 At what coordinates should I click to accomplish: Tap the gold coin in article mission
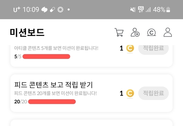point(130,48)
